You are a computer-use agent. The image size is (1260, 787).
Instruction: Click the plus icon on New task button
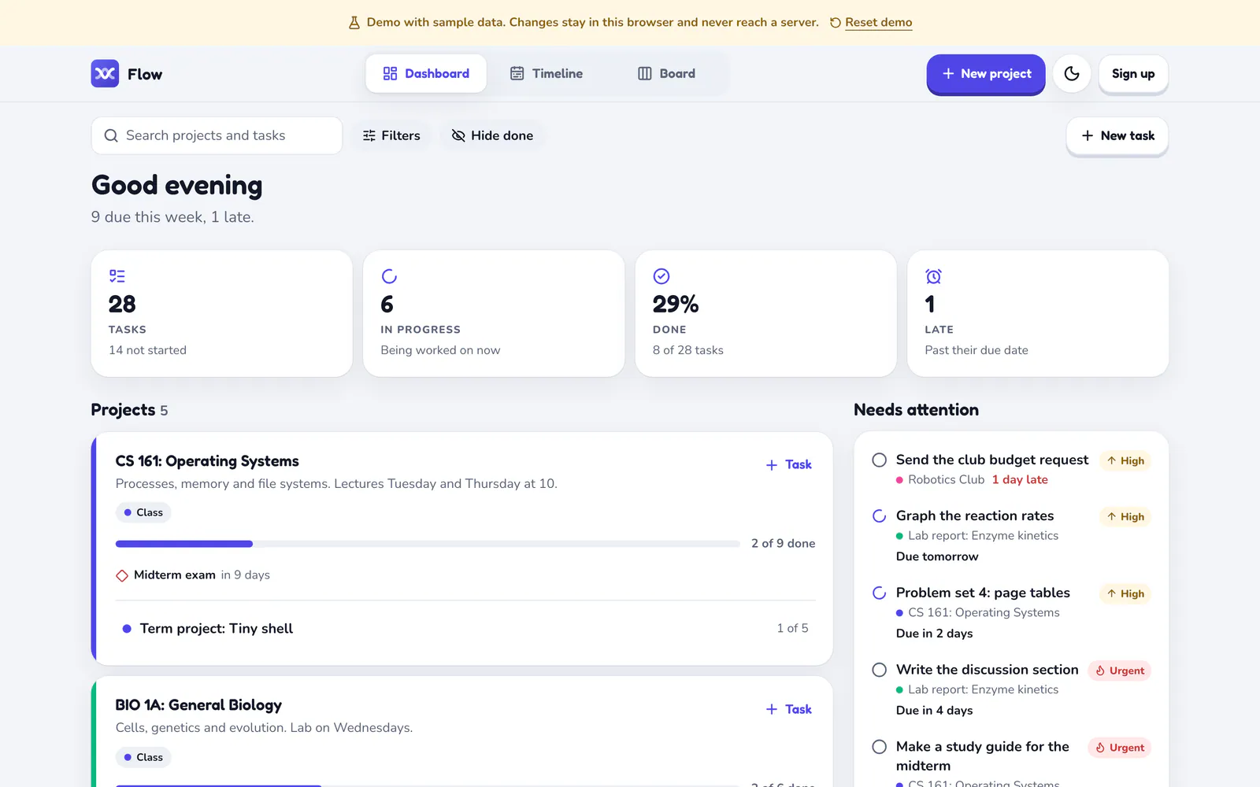1088,135
